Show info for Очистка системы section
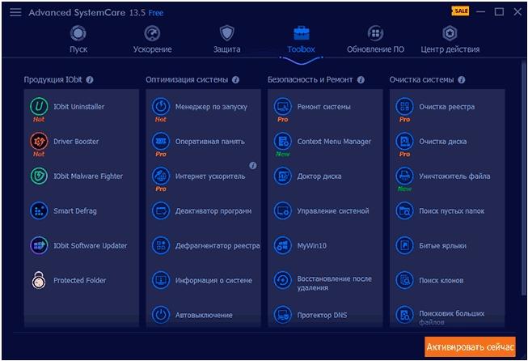The width and height of the screenshot is (528, 361). click(462, 80)
